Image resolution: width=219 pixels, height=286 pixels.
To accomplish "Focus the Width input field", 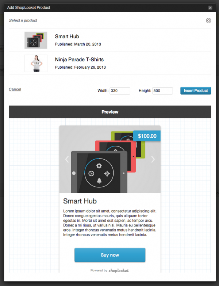I will (120, 91).
